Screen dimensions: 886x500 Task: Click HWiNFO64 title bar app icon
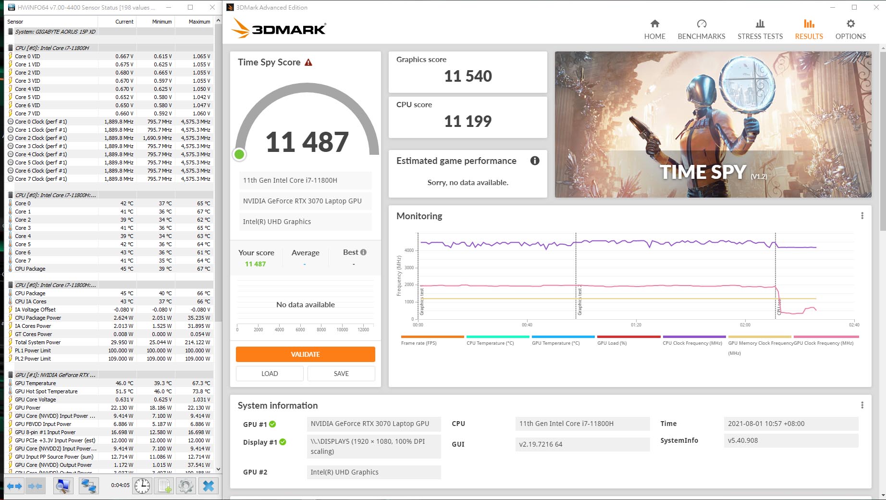[12, 7]
